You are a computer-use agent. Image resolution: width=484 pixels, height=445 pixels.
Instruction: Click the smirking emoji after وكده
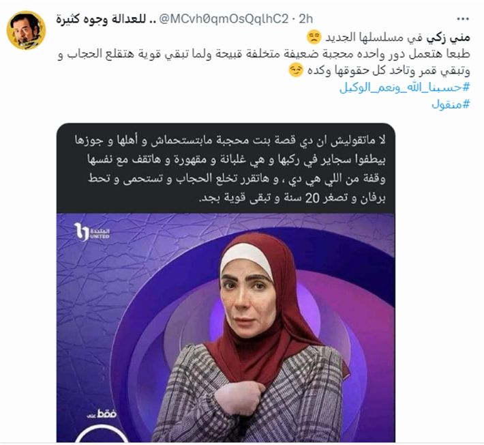tap(296, 70)
